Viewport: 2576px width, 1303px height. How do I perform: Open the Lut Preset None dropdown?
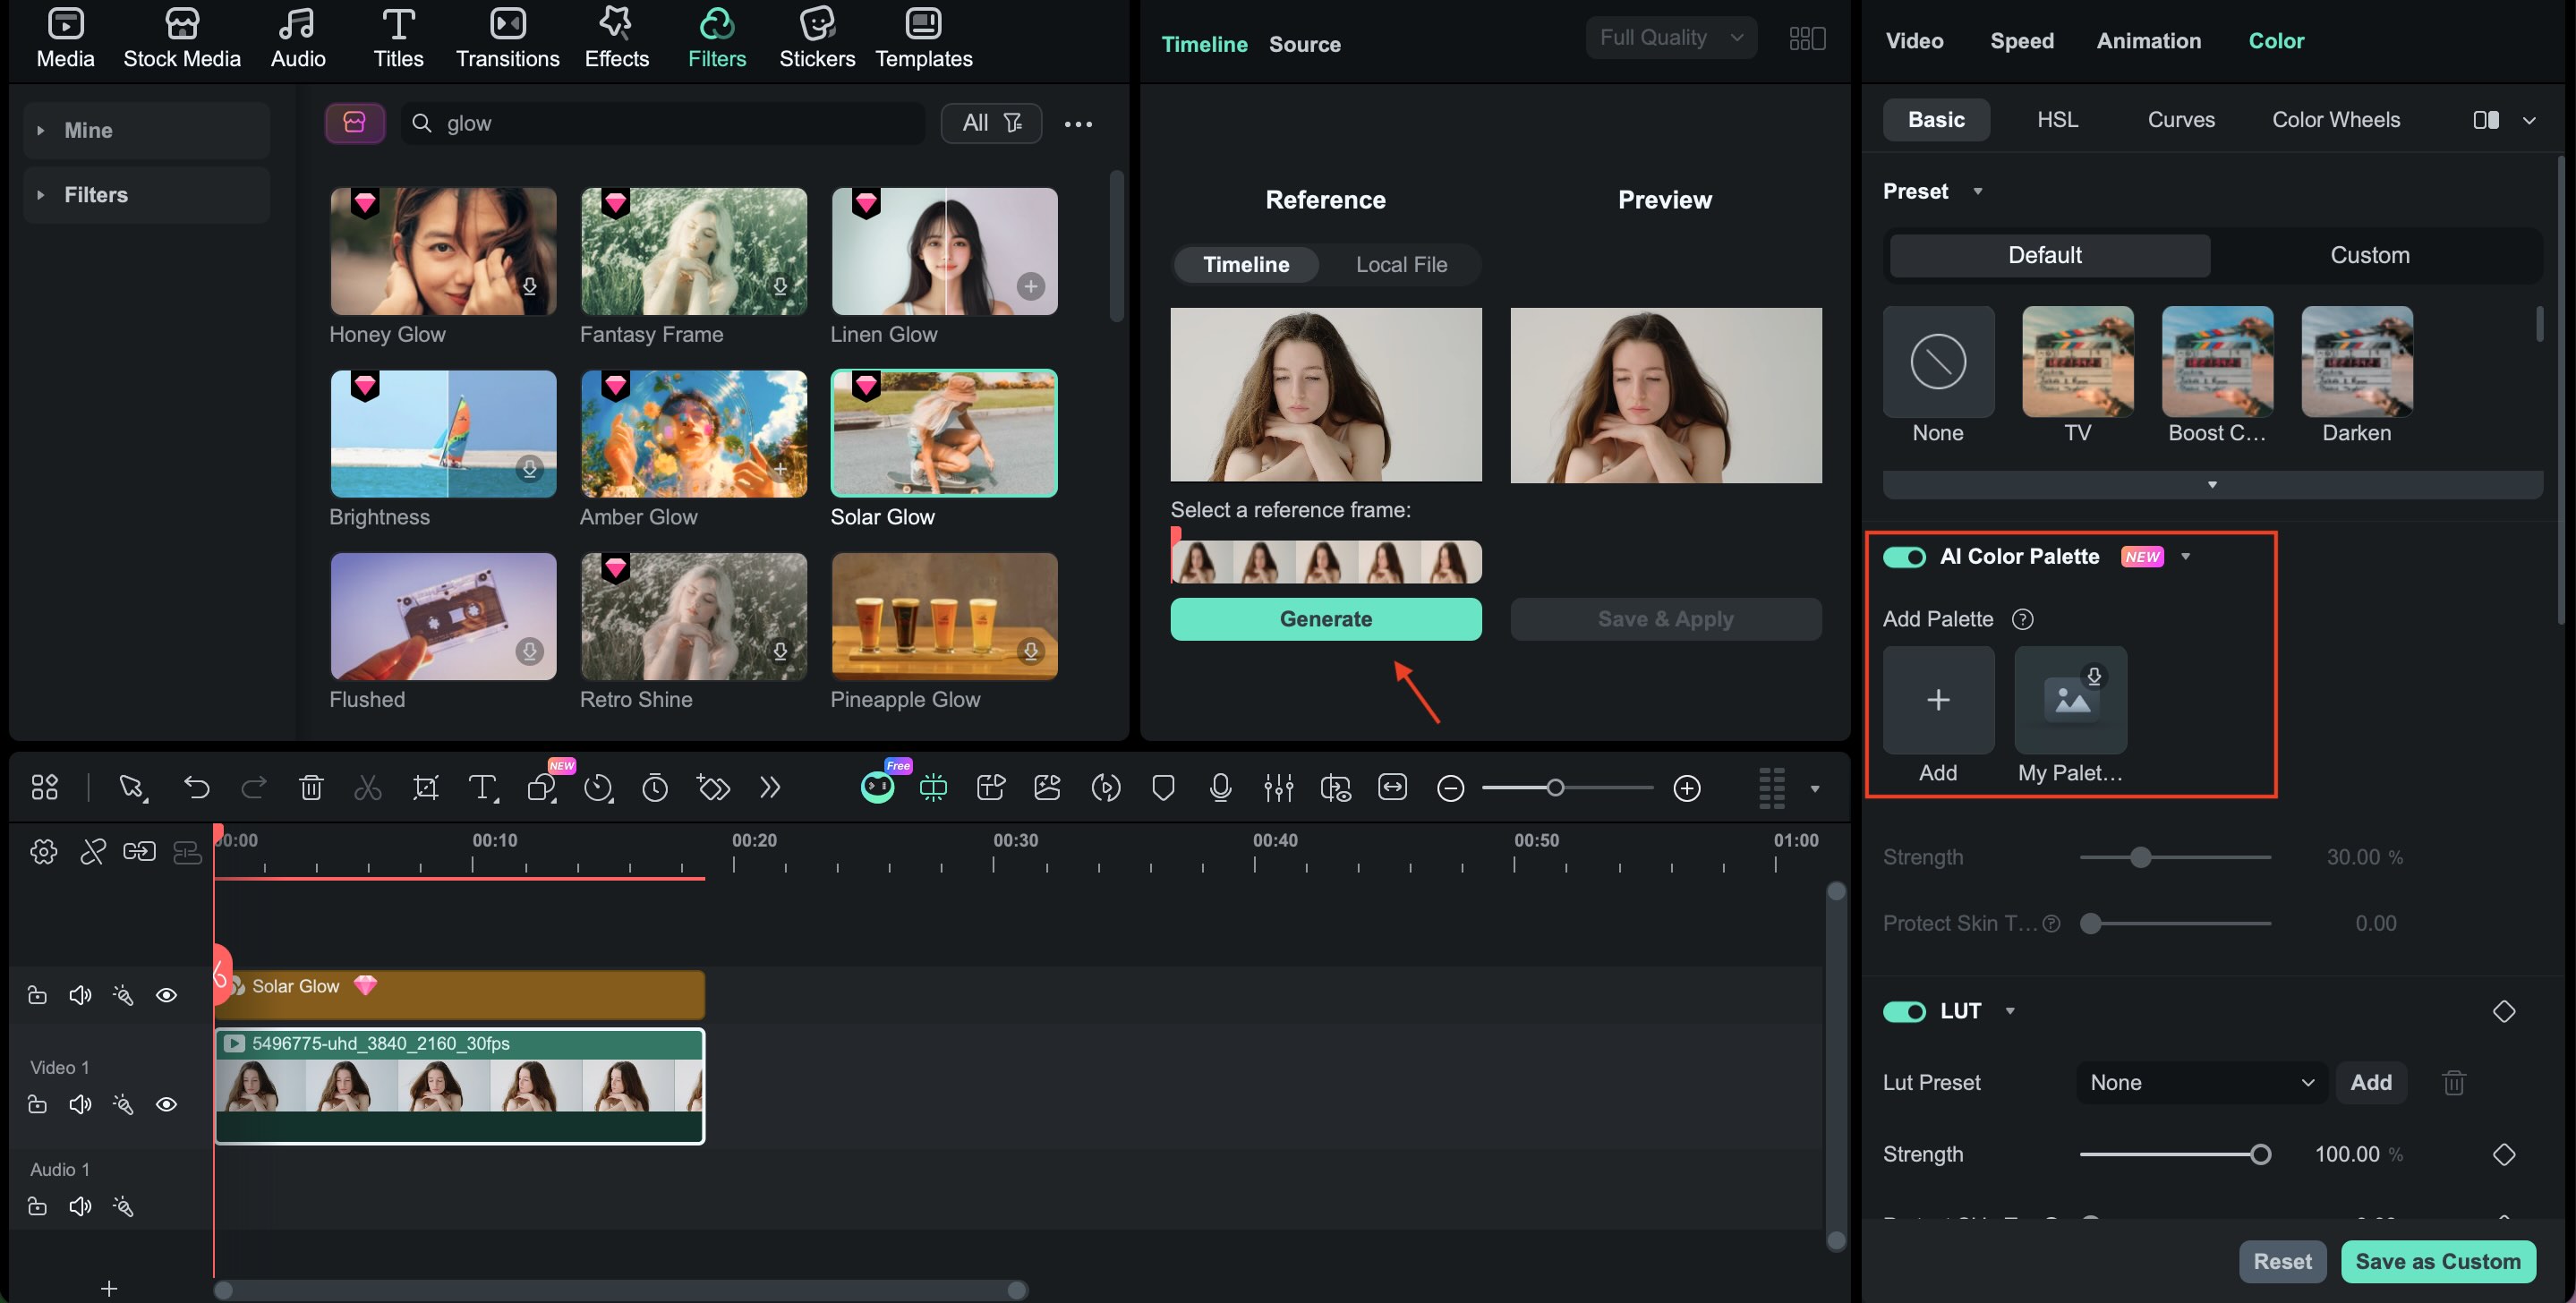click(x=2199, y=1082)
